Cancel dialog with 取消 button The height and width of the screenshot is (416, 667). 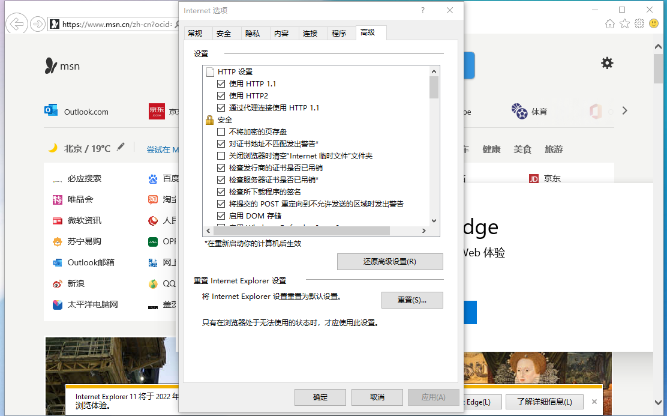click(377, 397)
